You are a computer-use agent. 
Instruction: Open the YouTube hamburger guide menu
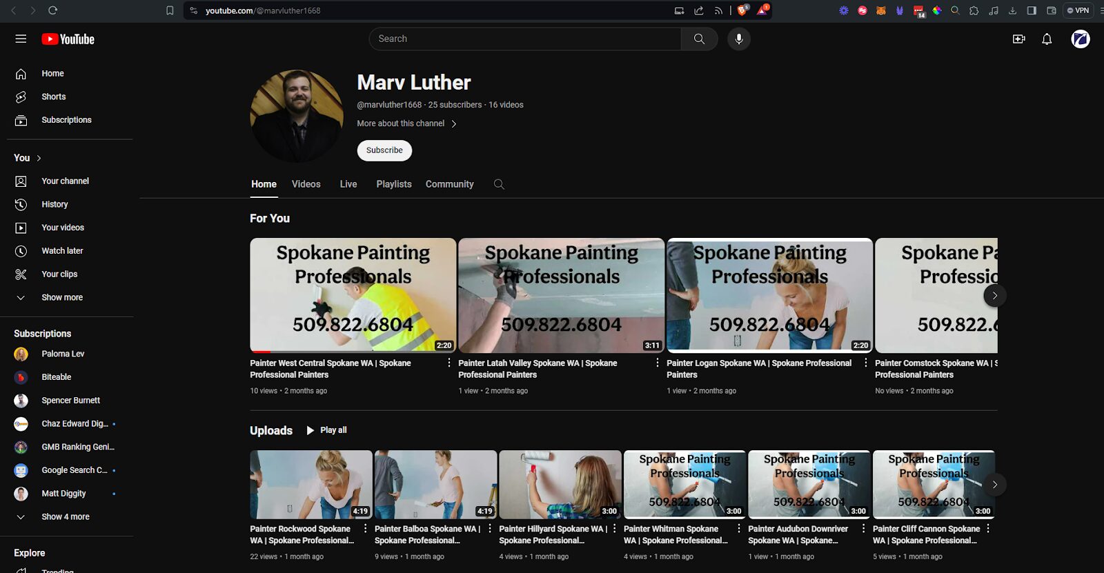tap(21, 39)
